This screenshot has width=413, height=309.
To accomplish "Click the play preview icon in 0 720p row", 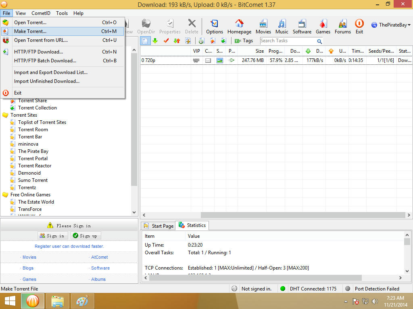I will [x=232, y=60].
